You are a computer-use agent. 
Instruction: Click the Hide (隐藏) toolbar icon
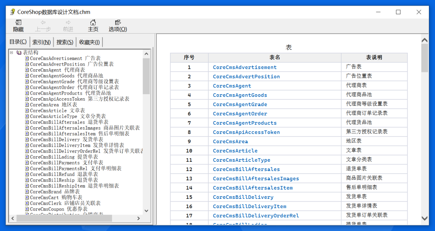[18, 23]
